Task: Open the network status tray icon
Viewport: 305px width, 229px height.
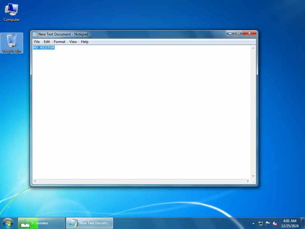Action: pos(261,223)
